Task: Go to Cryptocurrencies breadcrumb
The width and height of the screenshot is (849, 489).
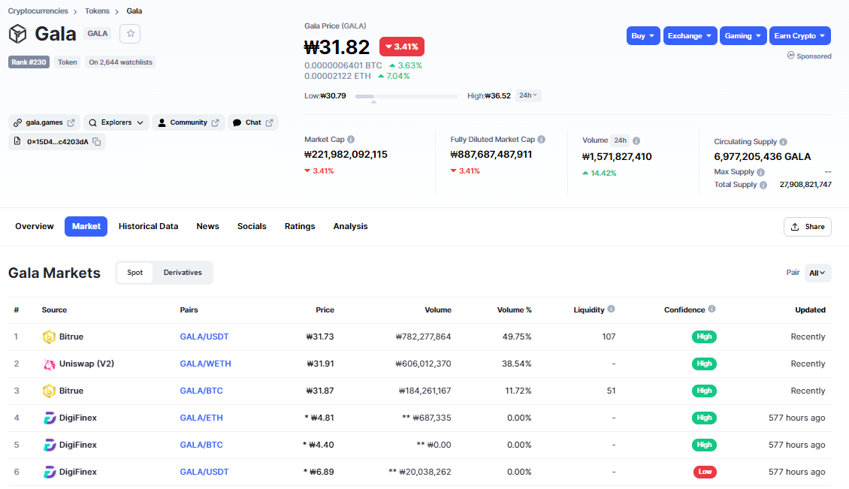Action: 38,11
